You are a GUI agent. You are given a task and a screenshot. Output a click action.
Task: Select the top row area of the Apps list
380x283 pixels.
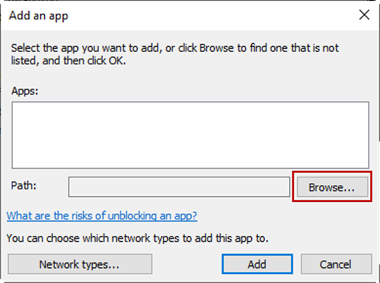pos(190,111)
